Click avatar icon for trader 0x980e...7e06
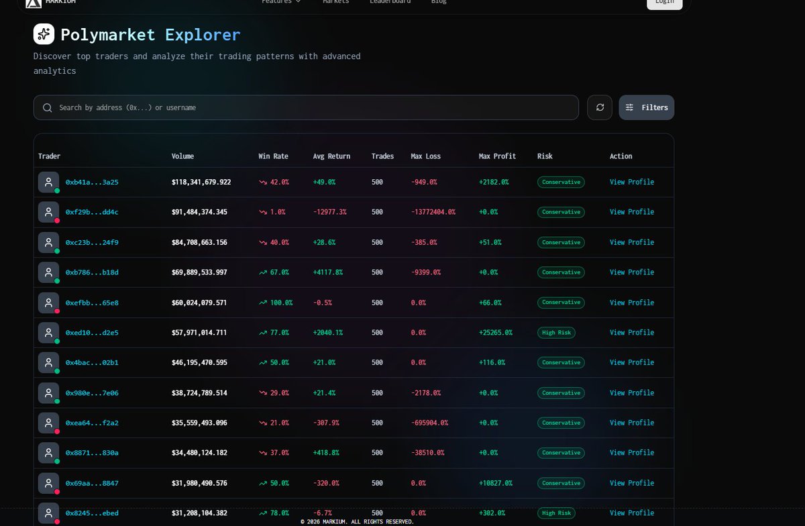 tap(48, 392)
